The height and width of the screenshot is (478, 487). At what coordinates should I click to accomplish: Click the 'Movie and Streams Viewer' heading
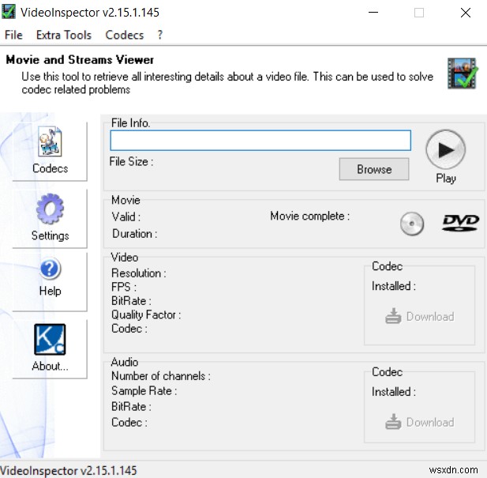click(80, 60)
